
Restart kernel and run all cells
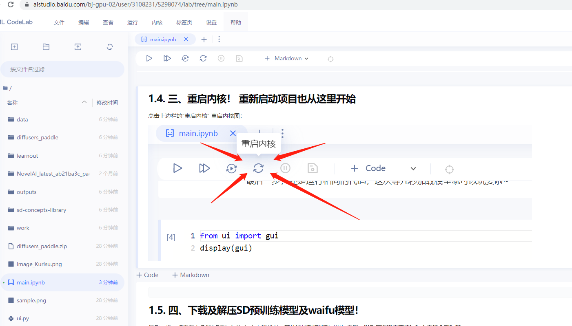tap(185, 58)
